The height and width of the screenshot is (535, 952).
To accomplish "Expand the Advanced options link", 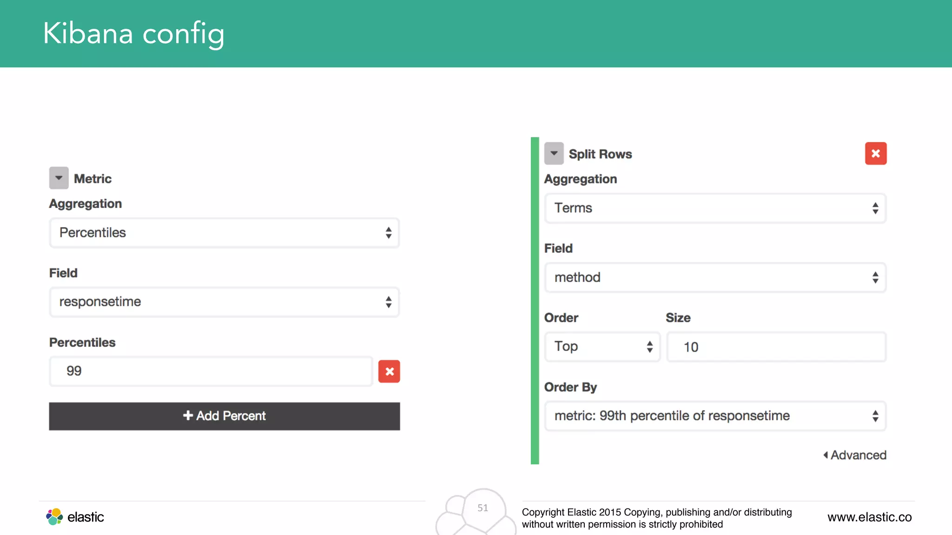I will pyautogui.click(x=855, y=455).
